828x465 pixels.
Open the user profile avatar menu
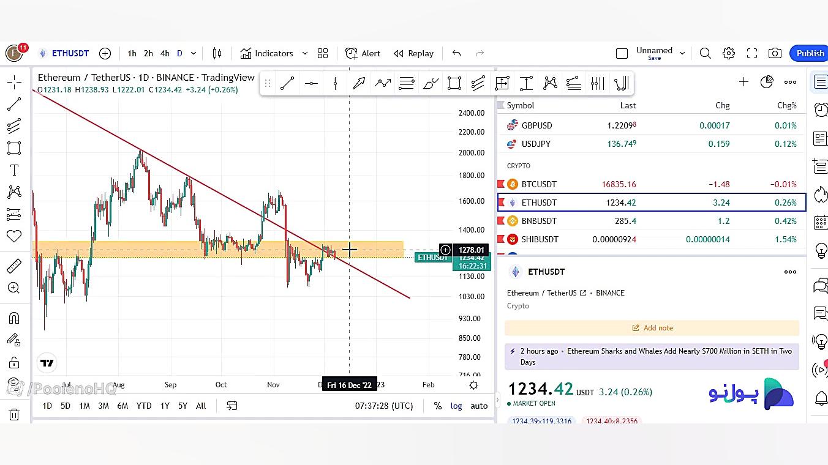(x=14, y=53)
